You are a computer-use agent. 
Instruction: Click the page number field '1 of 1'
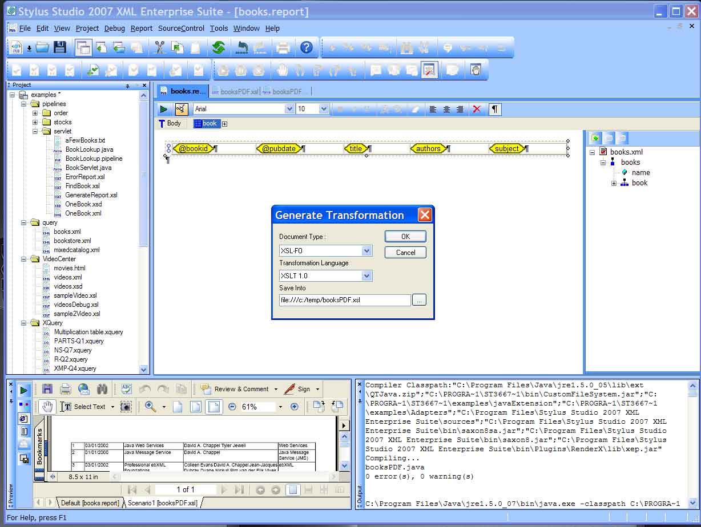186,489
